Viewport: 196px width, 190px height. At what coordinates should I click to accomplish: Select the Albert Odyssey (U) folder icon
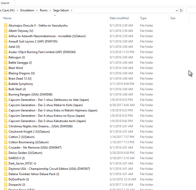click(6, 31)
